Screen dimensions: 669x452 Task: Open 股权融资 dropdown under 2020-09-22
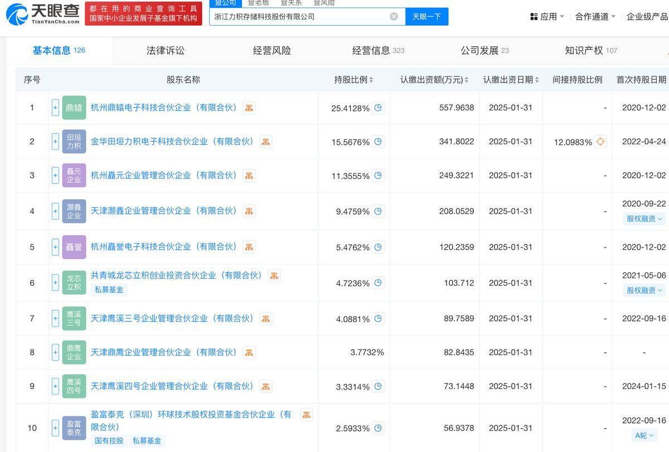644,218
